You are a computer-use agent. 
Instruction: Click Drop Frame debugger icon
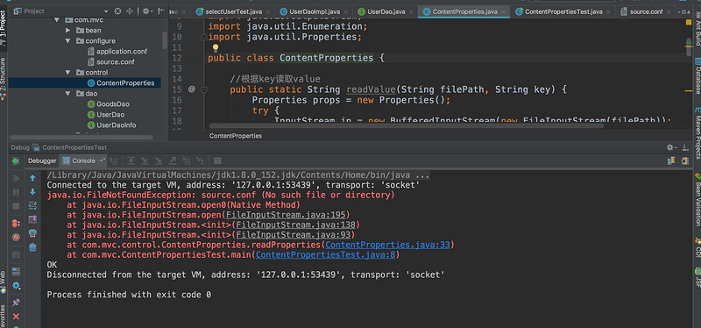pyautogui.click(x=187, y=160)
